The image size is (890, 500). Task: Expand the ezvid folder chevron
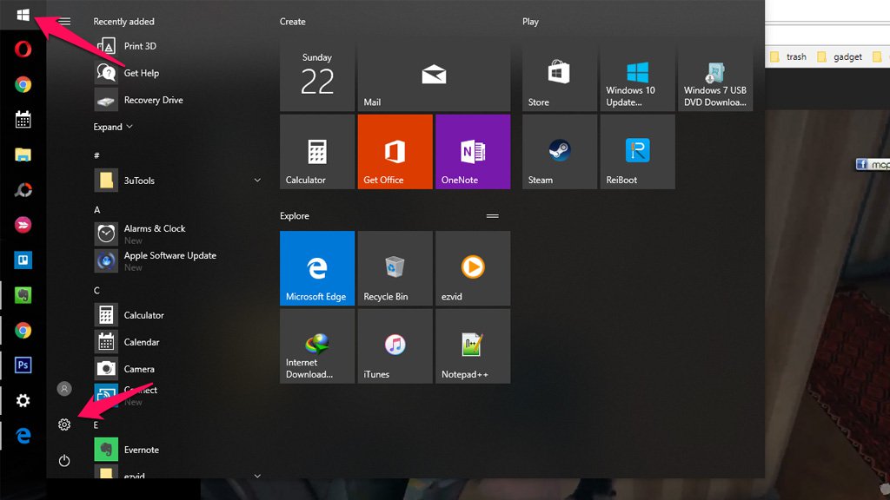click(x=257, y=475)
